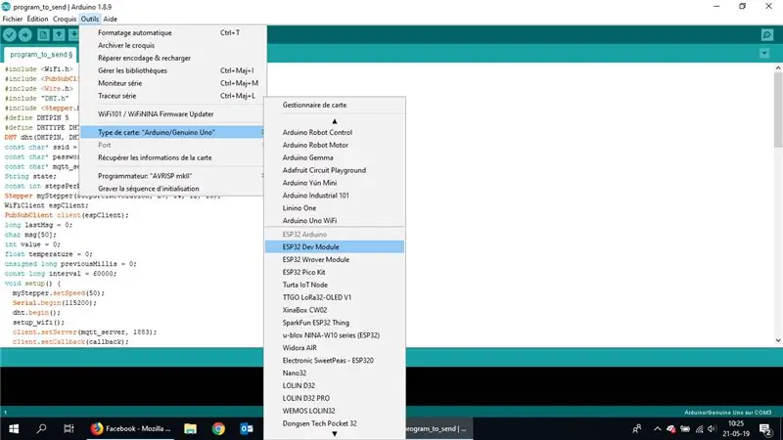Open the Aide menu
The height and width of the screenshot is (440, 783).
tap(111, 19)
